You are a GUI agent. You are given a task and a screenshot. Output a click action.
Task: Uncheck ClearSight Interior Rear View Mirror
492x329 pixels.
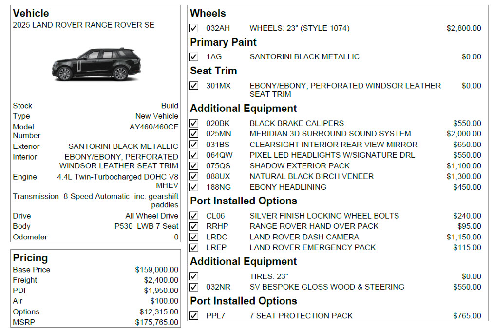click(x=194, y=144)
